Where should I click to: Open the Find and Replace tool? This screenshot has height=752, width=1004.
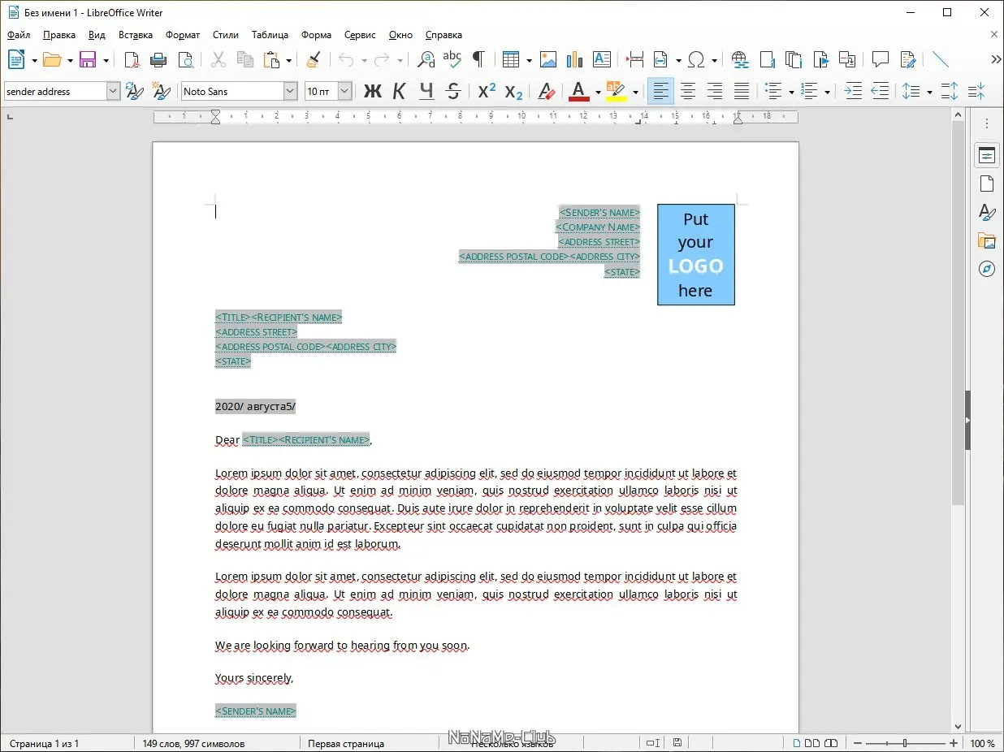426,59
